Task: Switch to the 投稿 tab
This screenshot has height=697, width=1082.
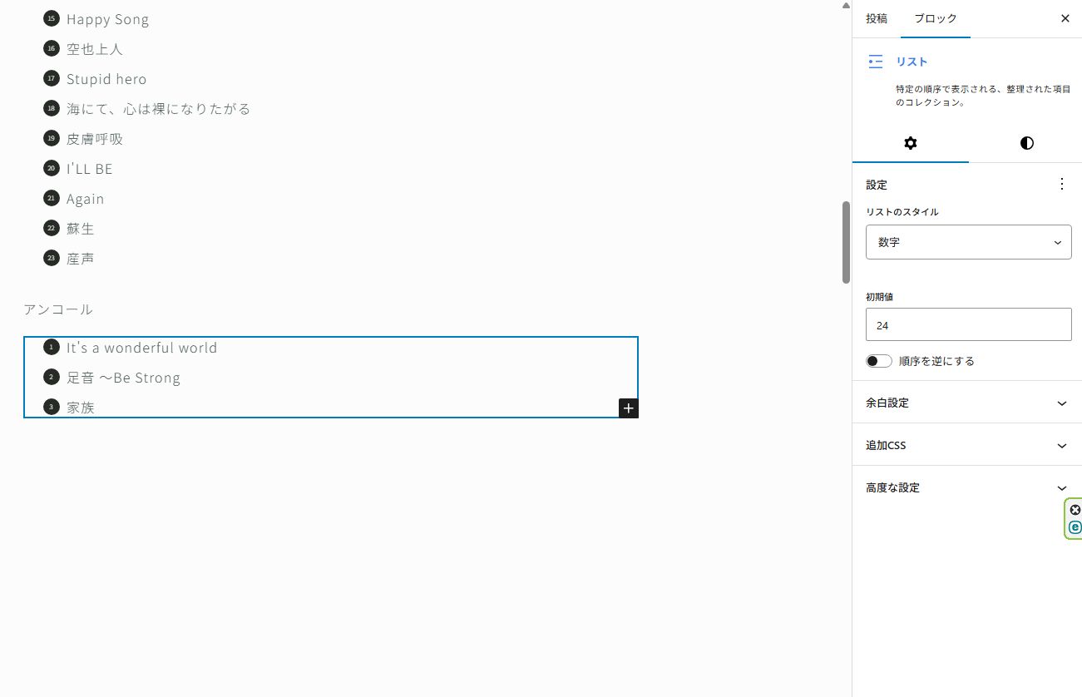Action: [x=877, y=18]
